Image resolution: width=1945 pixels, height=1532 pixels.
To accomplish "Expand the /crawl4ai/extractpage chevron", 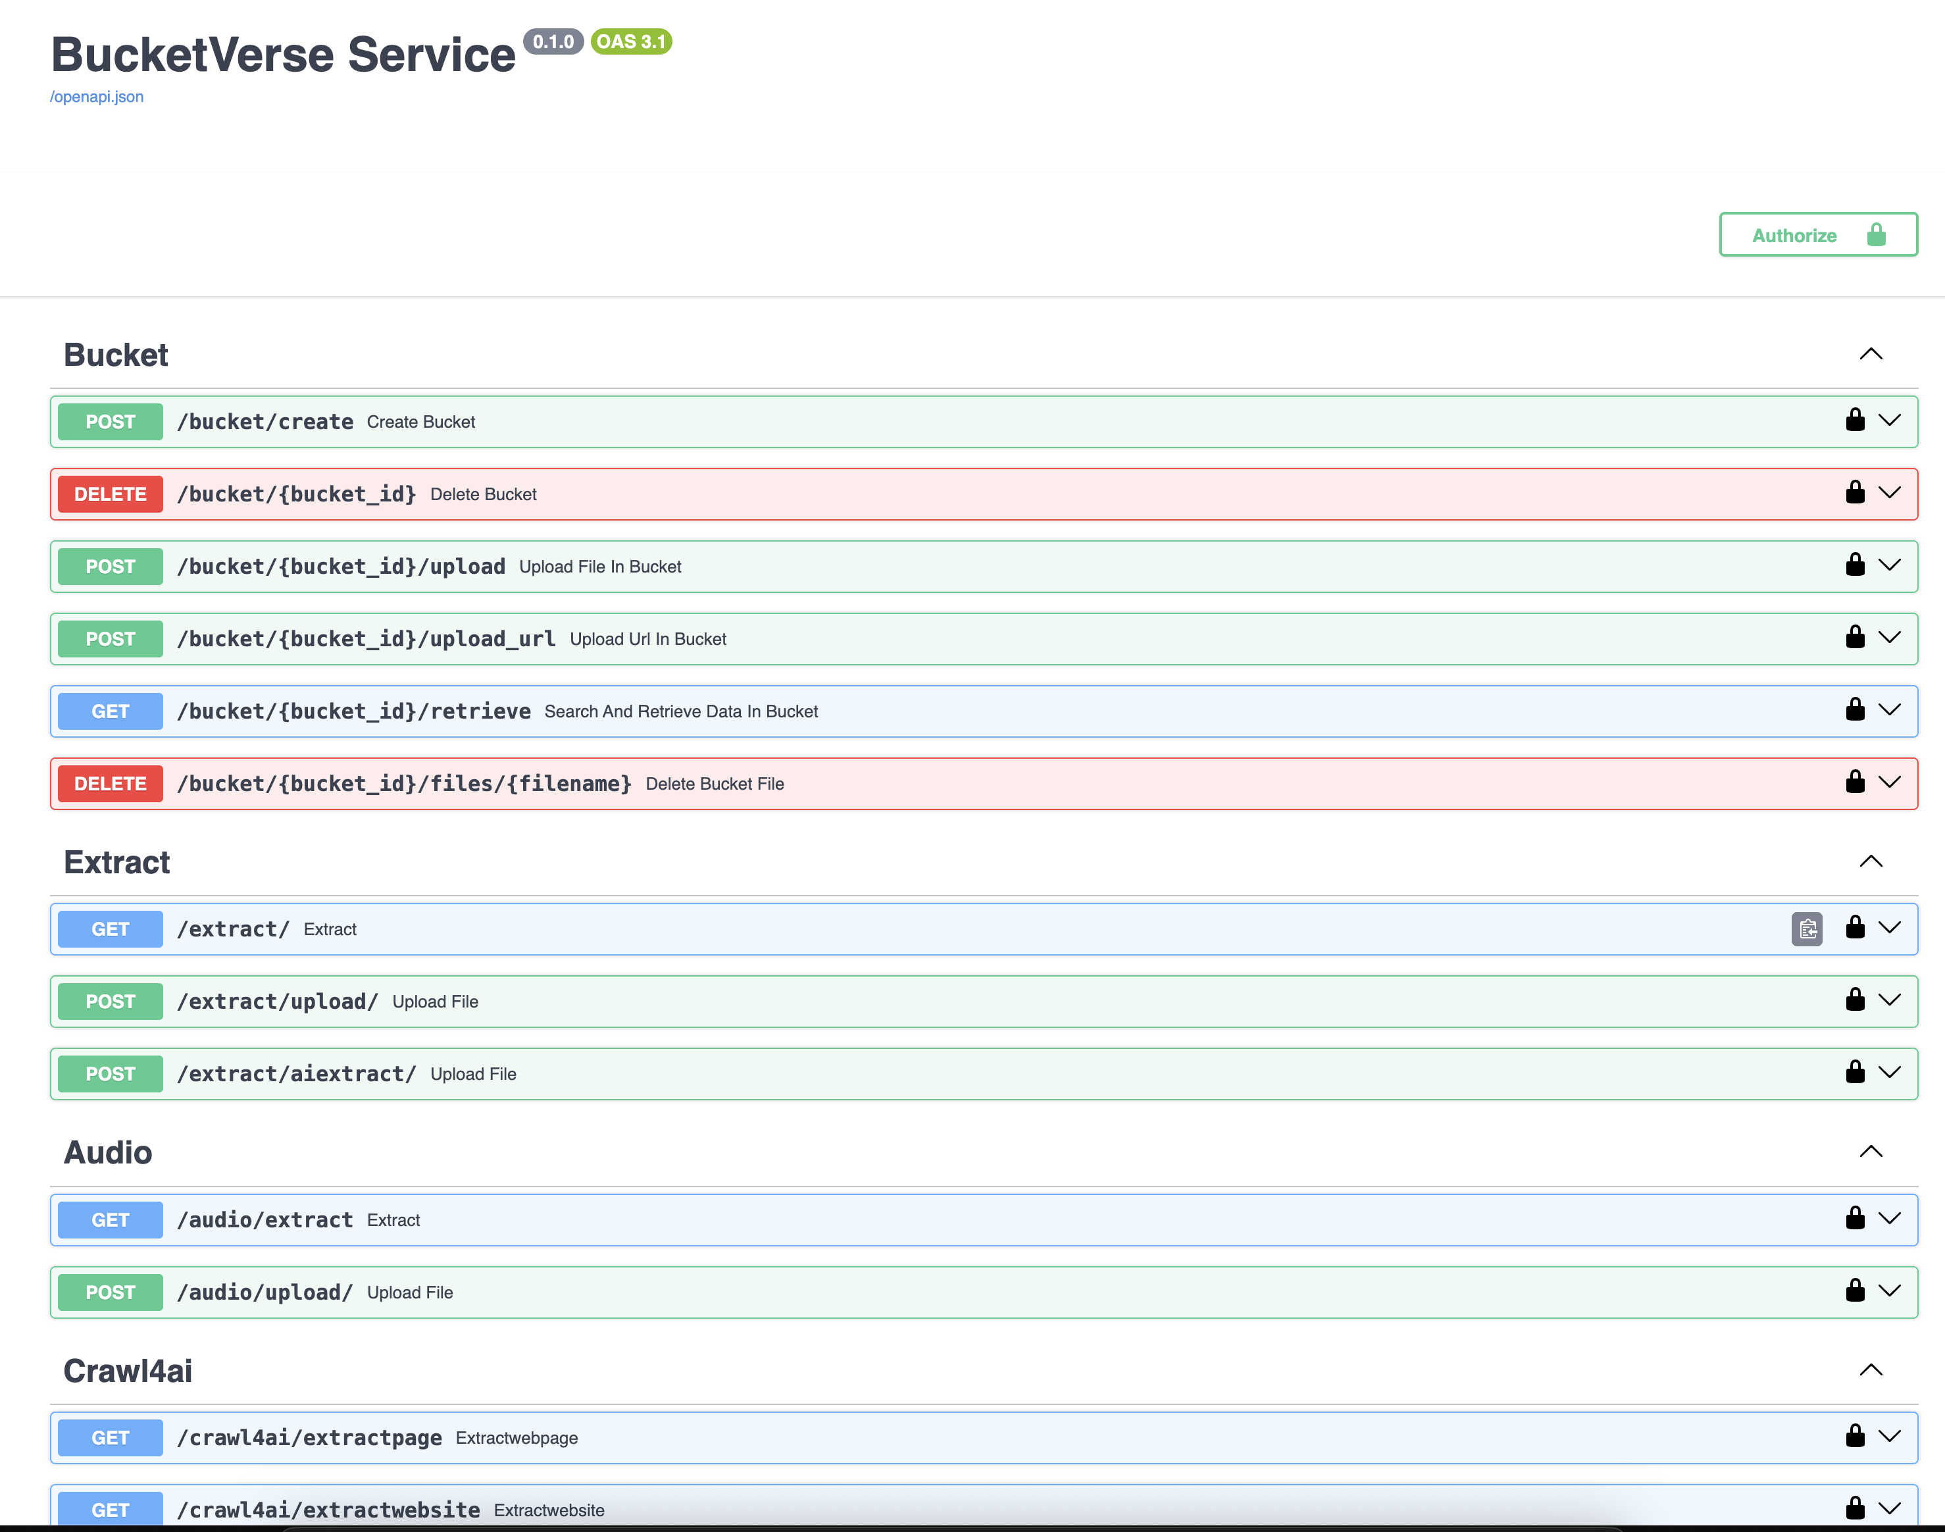I will [1890, 1437].
